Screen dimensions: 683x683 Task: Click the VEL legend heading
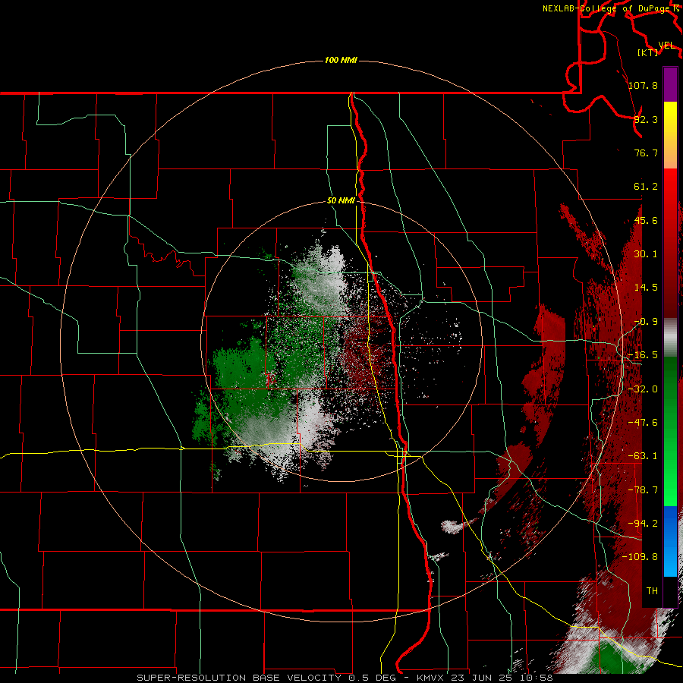(x=666, y=46)
